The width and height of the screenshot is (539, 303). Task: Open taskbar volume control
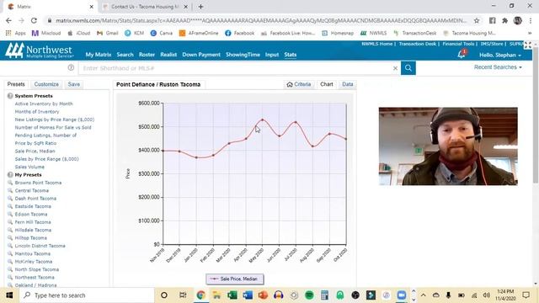(486, 295)
